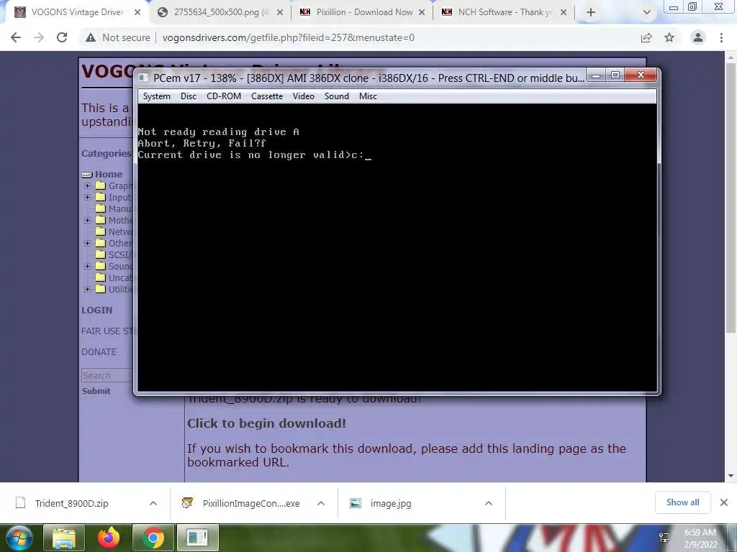This screenshot has width=737, height=552.
Task: Open options for Trident_8900D.zip download
Action: pyautogui.click(x=153, y=503)
